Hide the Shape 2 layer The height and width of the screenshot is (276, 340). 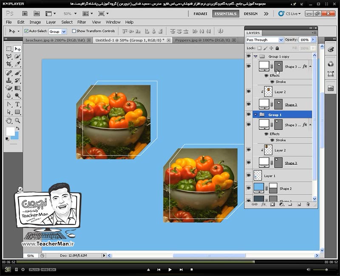[x=249, y=188]
